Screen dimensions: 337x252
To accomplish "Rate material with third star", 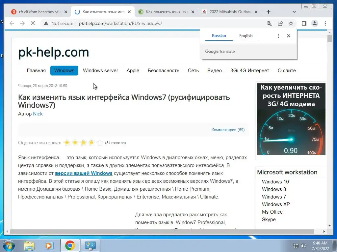I will point(83,142).
